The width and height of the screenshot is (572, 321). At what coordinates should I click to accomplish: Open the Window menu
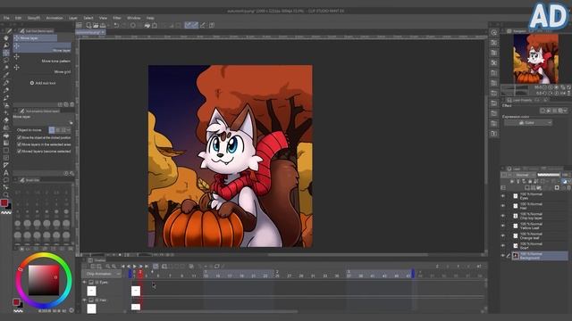tap(133, 18)
